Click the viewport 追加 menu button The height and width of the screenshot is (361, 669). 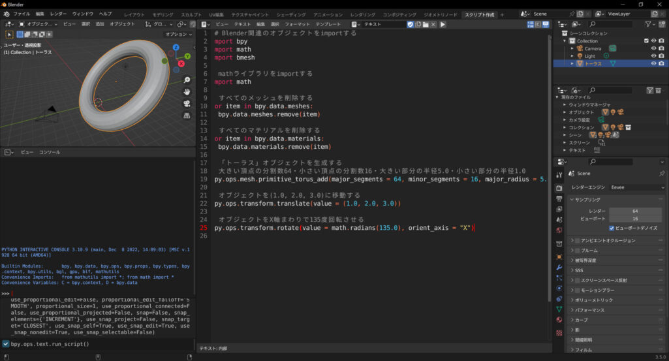click(x=100, y=24)
